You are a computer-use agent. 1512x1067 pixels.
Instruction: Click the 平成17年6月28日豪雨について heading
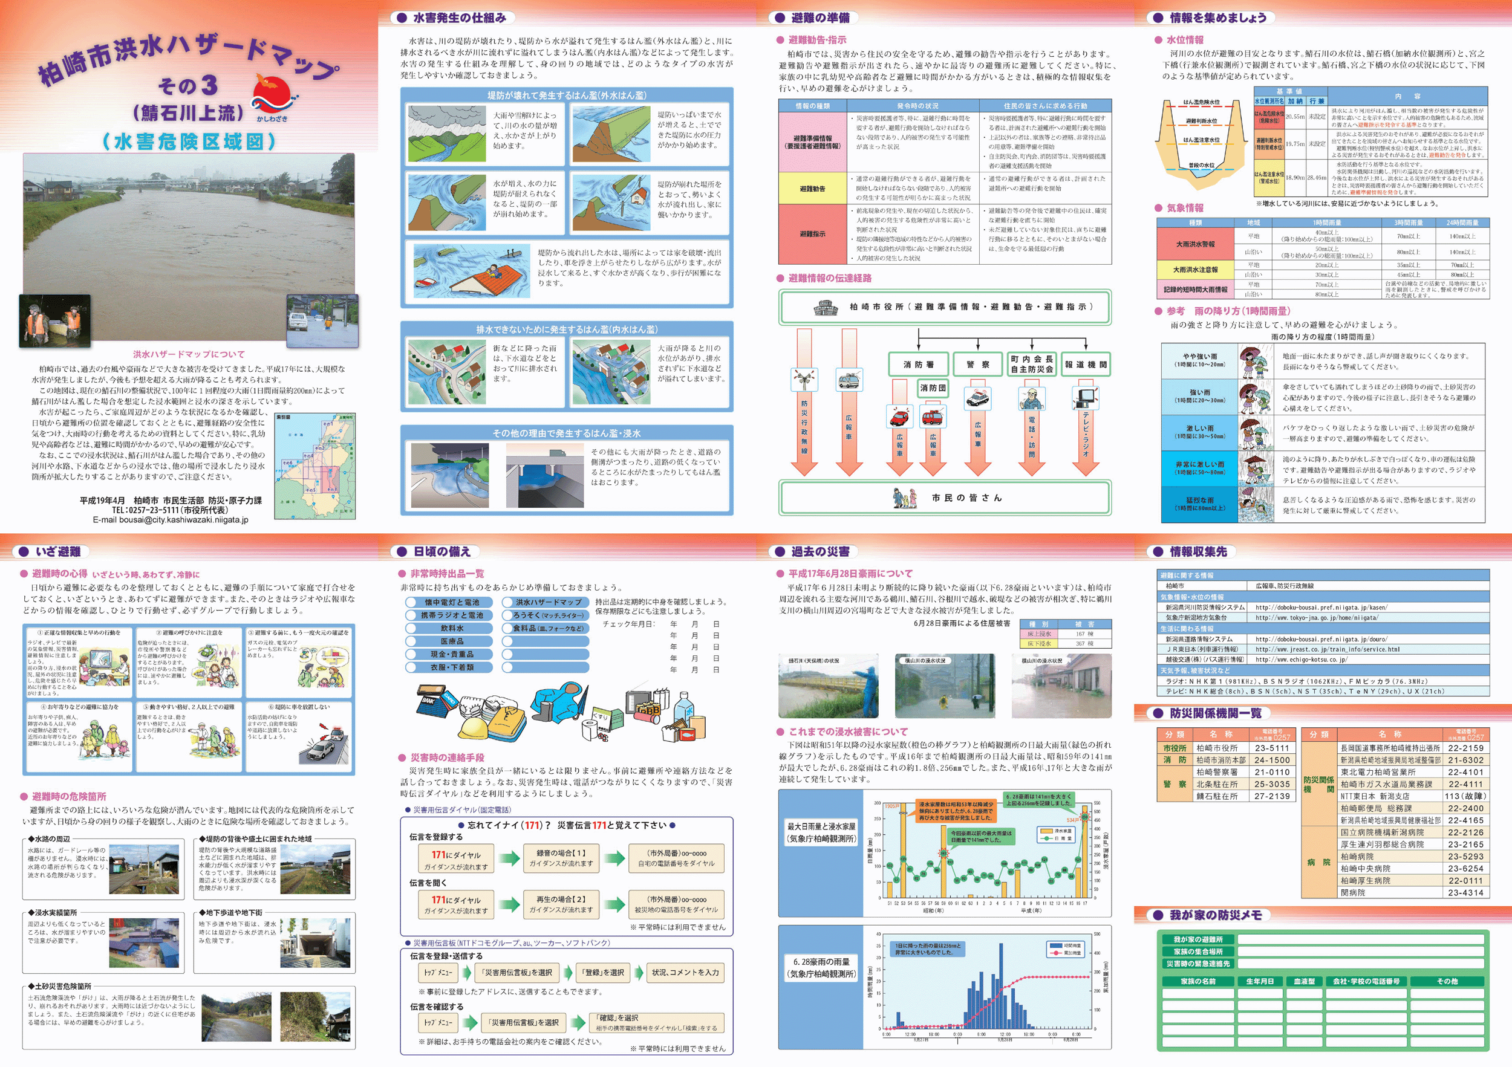(x=850, y=573)
